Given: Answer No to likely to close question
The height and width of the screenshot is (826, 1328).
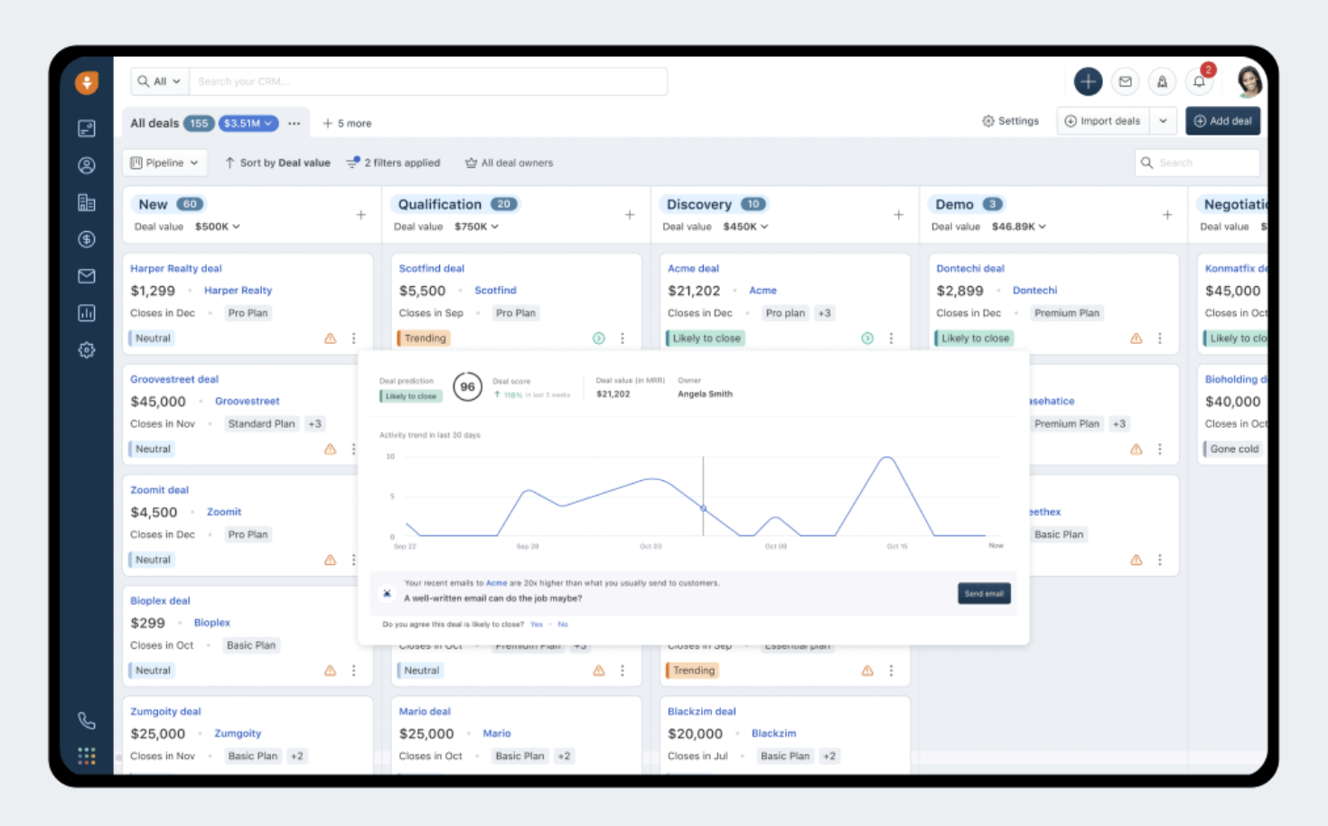Looking at the screenshot, I should (563, 624).
